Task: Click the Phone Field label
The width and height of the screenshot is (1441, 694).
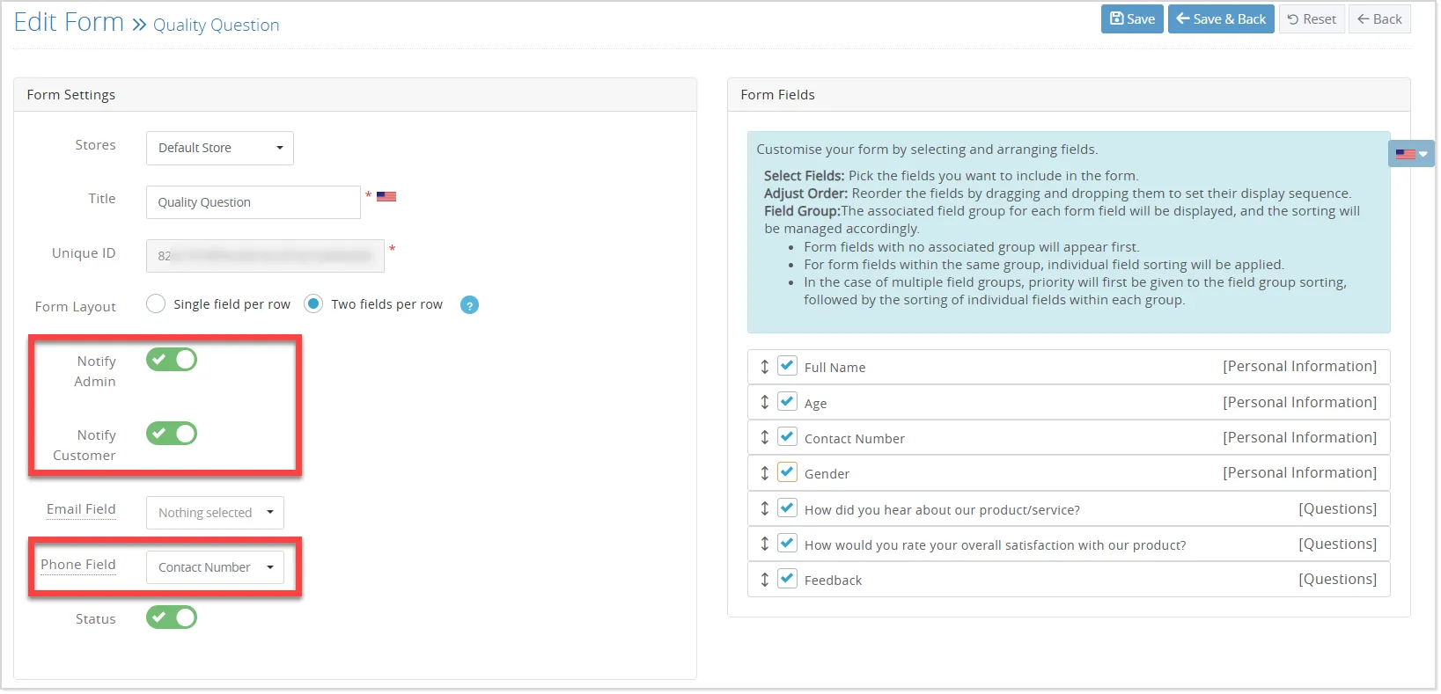Action: pyautogui.click(x=78, y=565)
